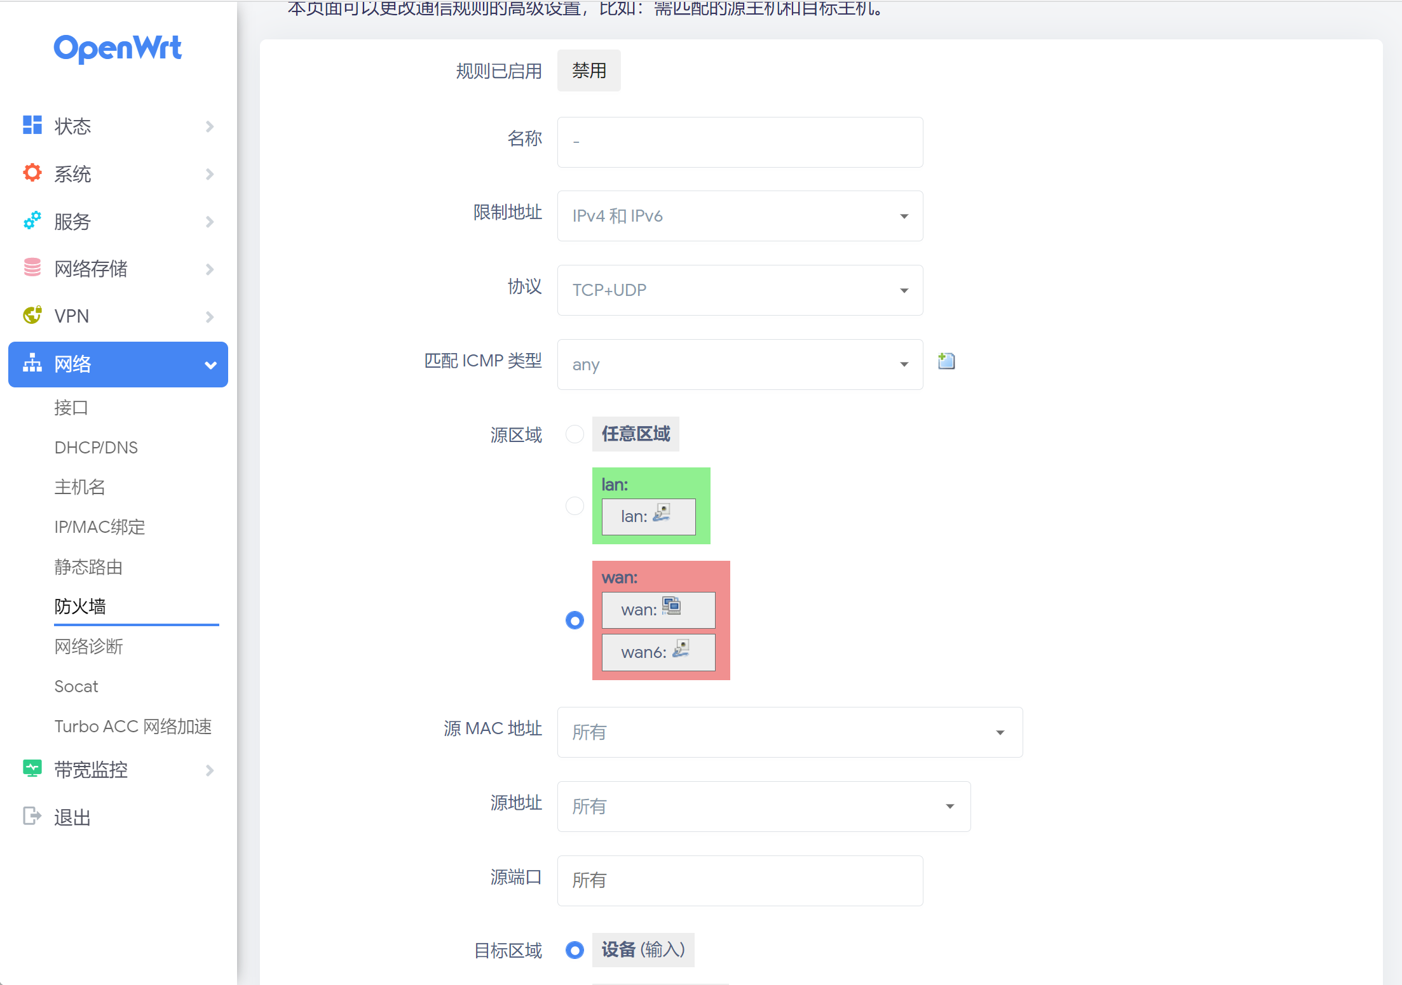
Task: Click the 网络存储 database icon
Action: tap(32, 267)
